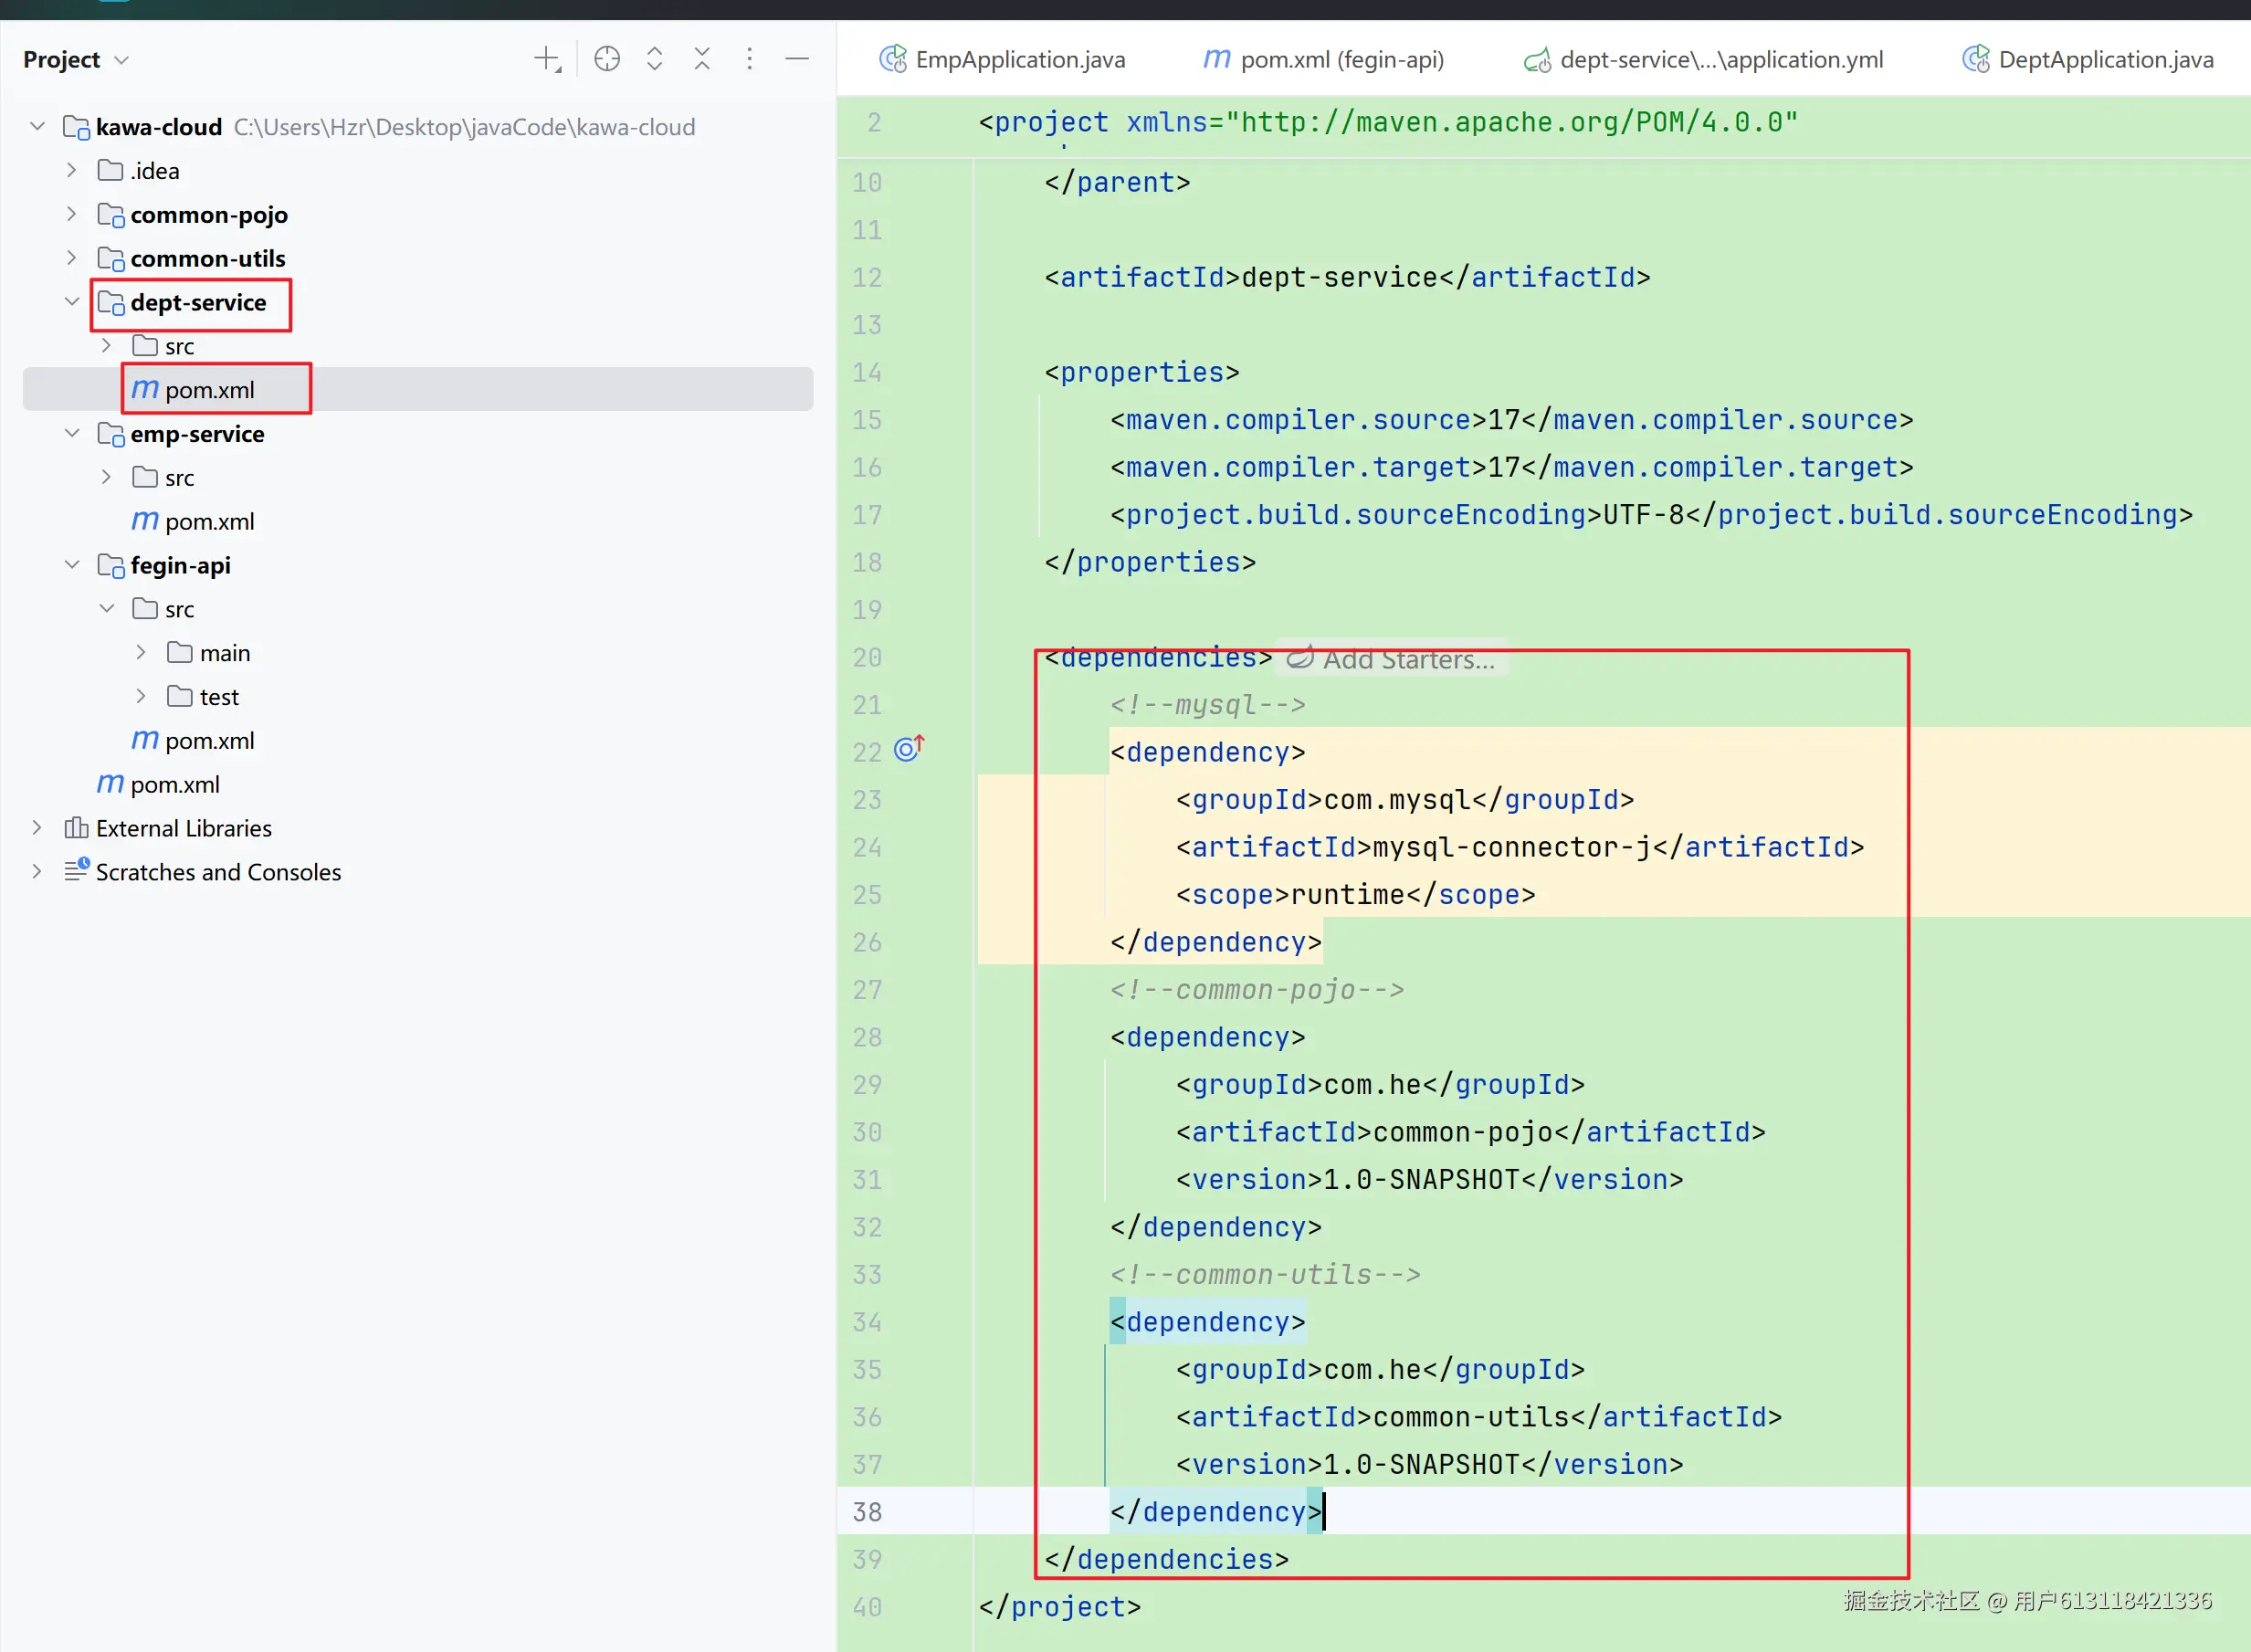Open the Project panel options menu
This screenshot has width=2251, height=1652.
(x=749, y=59)
